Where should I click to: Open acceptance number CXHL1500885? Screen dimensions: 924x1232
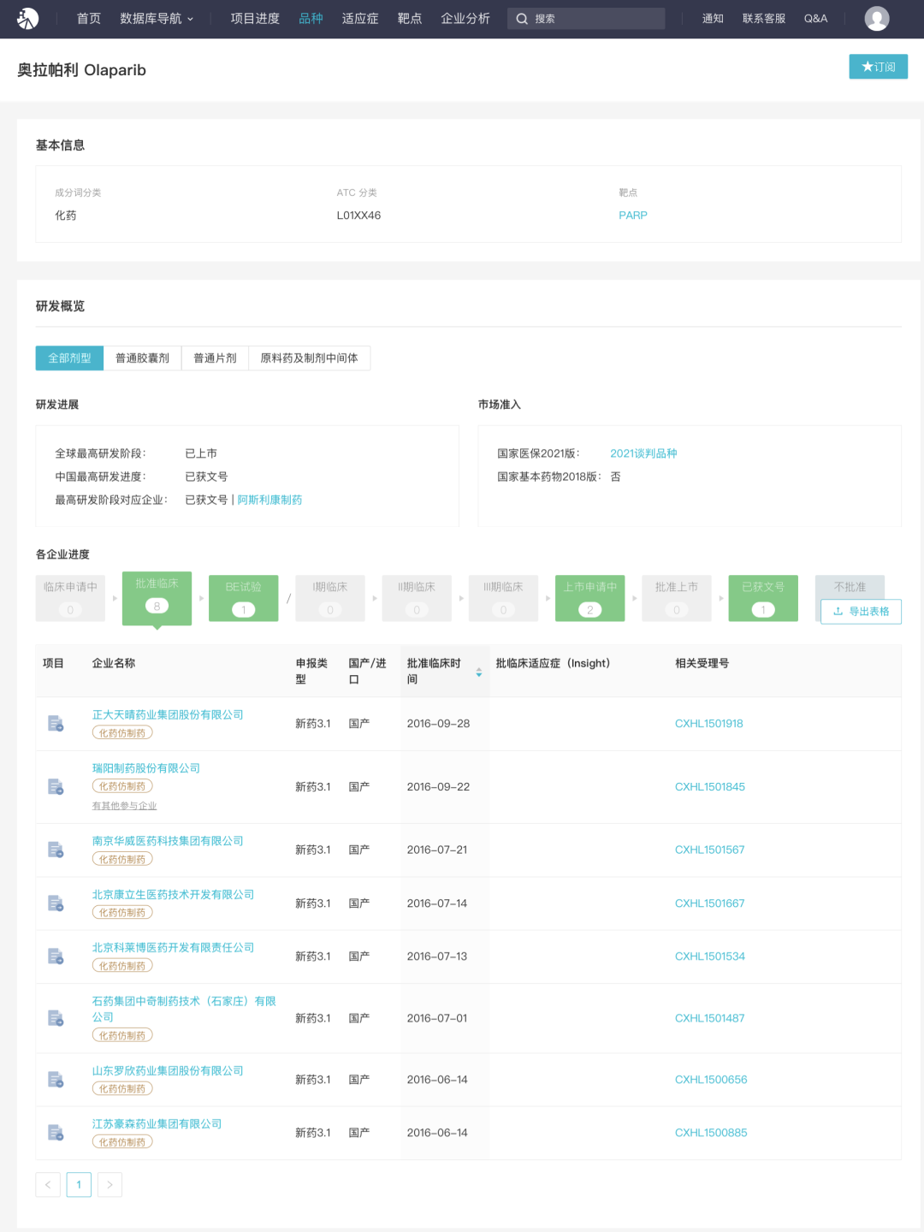[711, 1133]
